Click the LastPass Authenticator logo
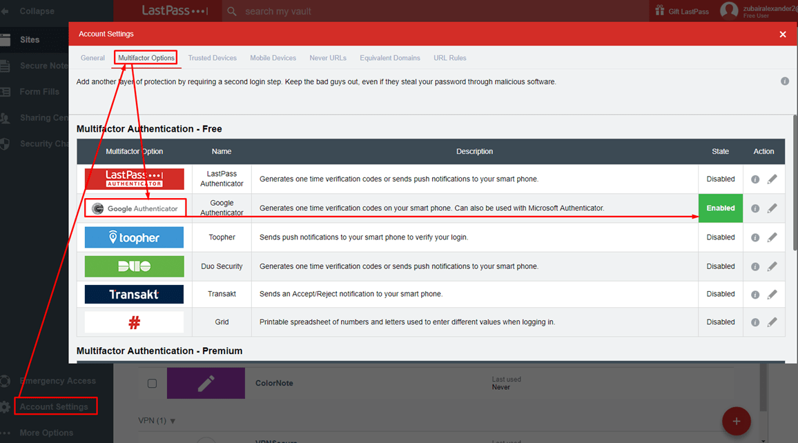Screen dimensions: 798x443 pyautogui.click(x=135, y=179)
